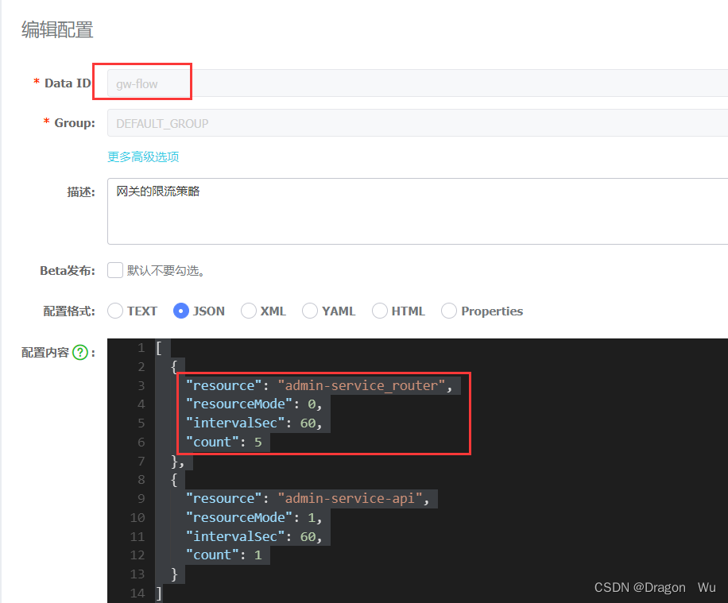
Task: Select the XML configuration format
Action: click(x=246, y=311)
